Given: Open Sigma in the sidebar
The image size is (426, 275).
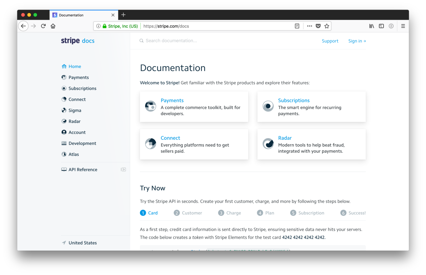Looking at the screenshot, I should coord(71,110).
